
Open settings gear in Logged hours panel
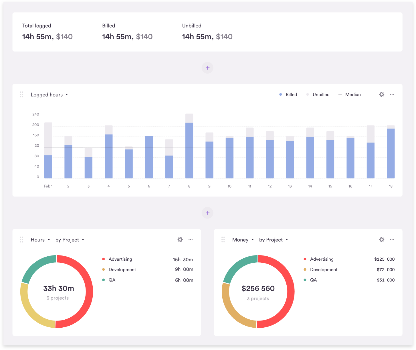381,95
